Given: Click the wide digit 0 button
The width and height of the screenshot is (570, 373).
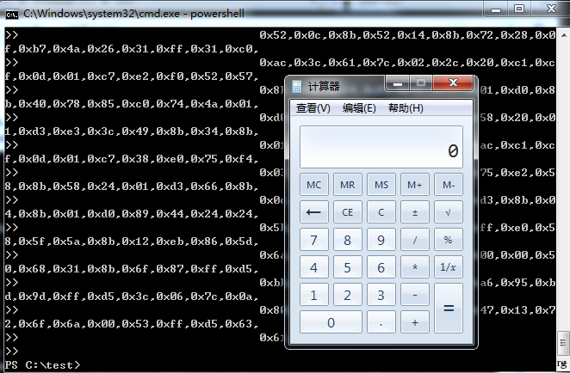Looking at the screenshot, I should (x=331, y=322).
